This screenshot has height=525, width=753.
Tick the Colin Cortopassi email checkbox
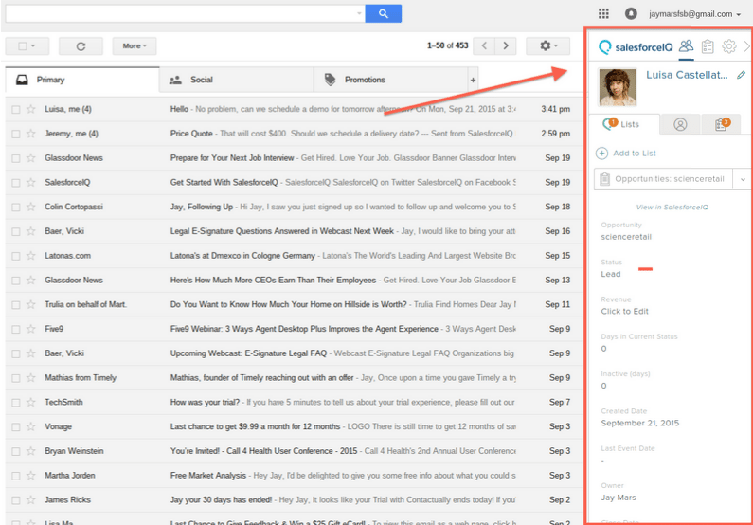coord(16,207)
